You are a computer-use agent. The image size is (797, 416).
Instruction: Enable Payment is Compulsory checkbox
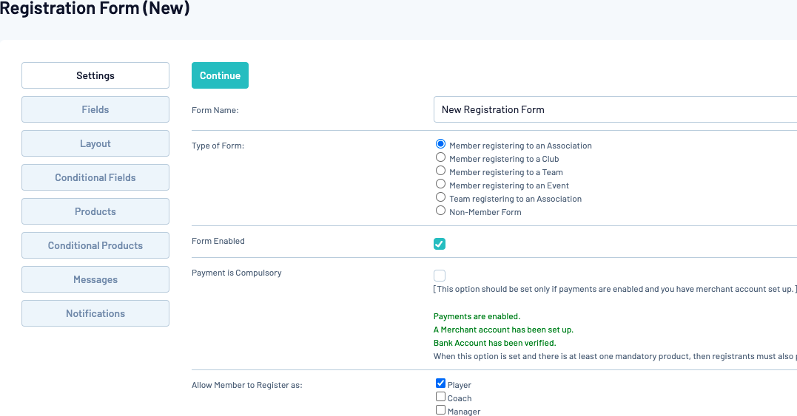click(440, 276)
